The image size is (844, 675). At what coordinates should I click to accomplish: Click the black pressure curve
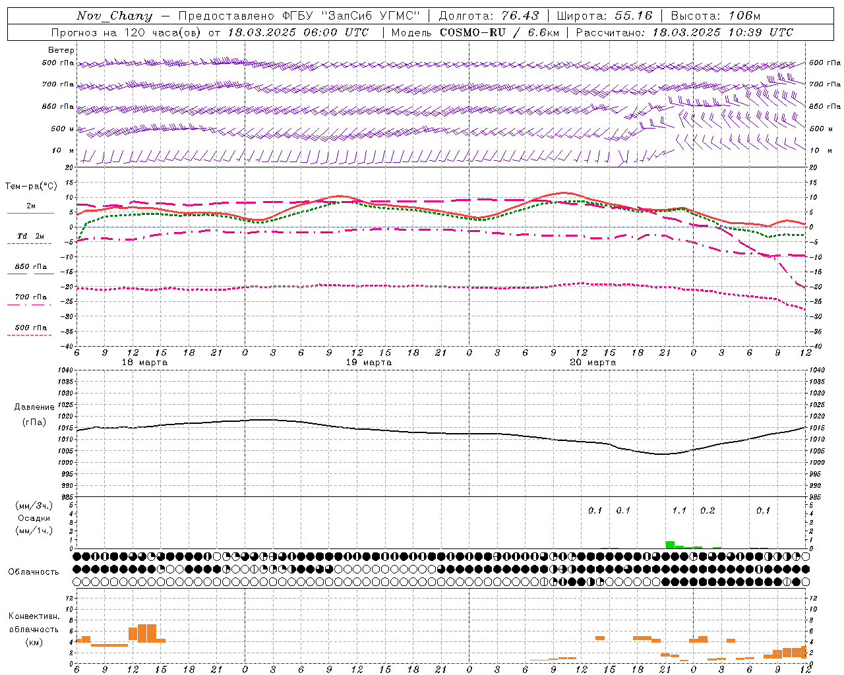pos(440,433)
